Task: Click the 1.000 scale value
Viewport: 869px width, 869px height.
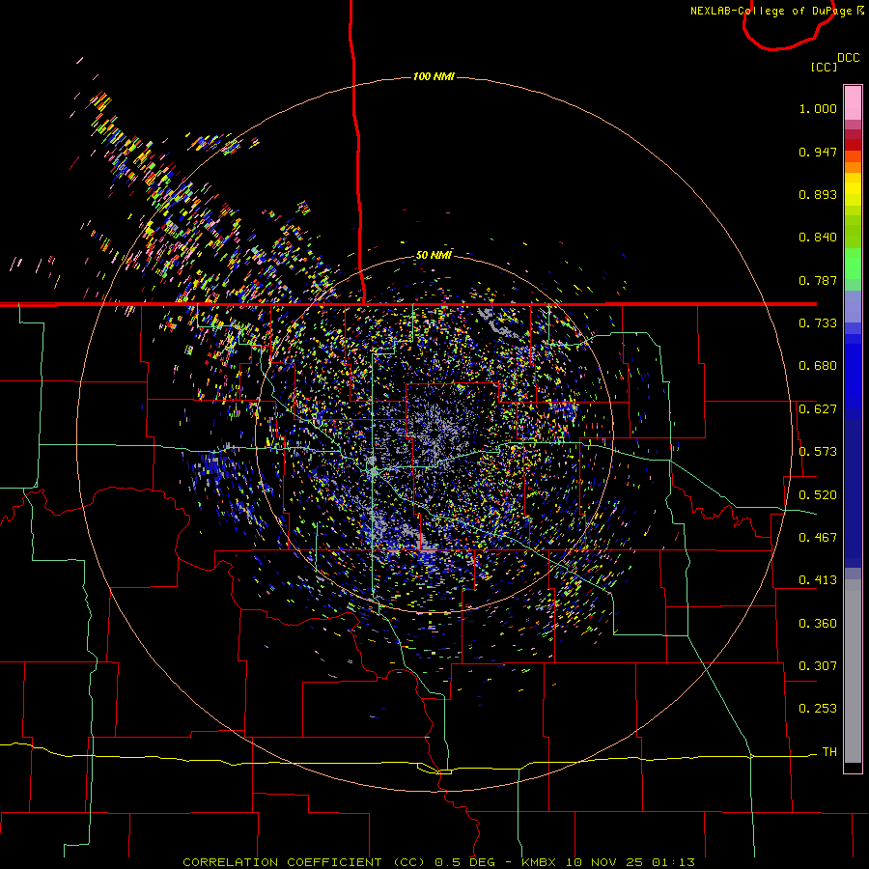Action: 818,108
